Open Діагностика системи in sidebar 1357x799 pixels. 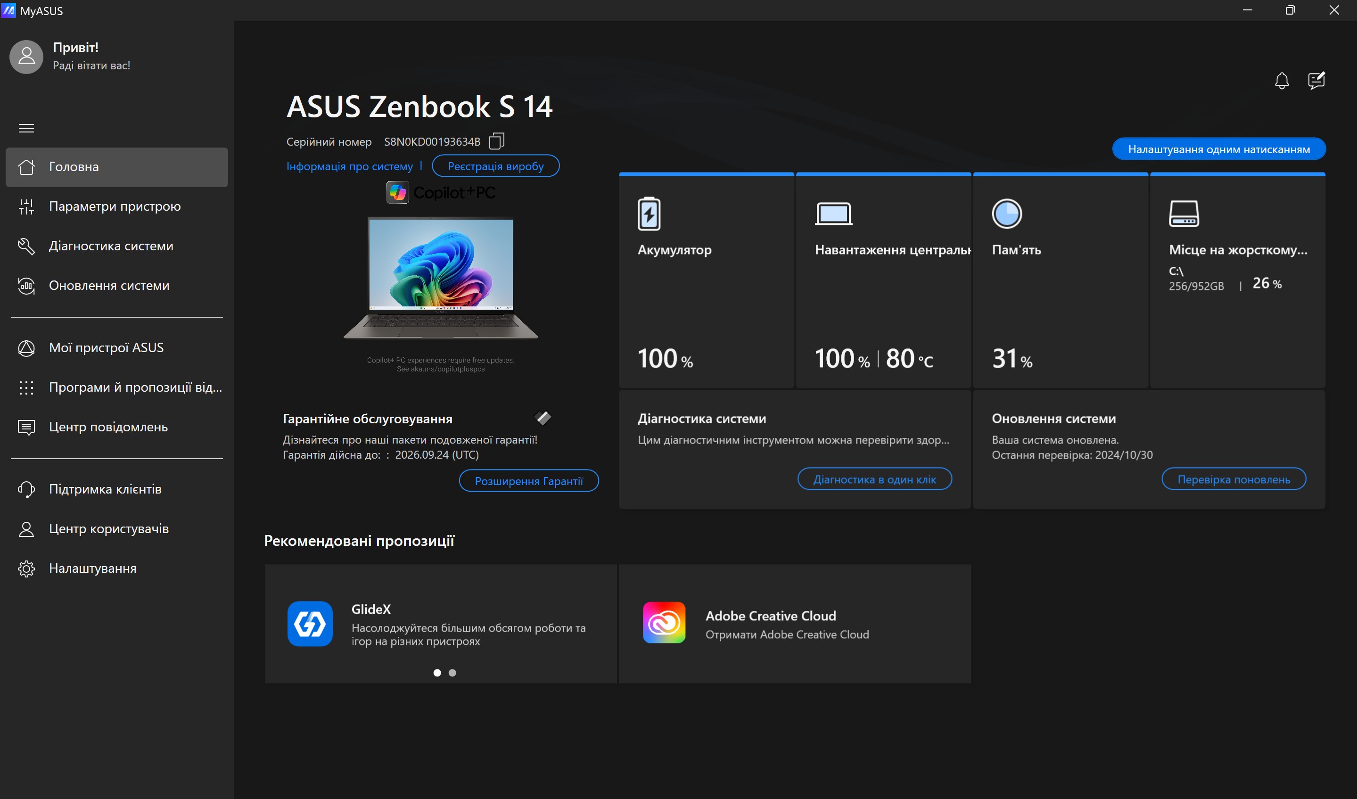[117, 246]
